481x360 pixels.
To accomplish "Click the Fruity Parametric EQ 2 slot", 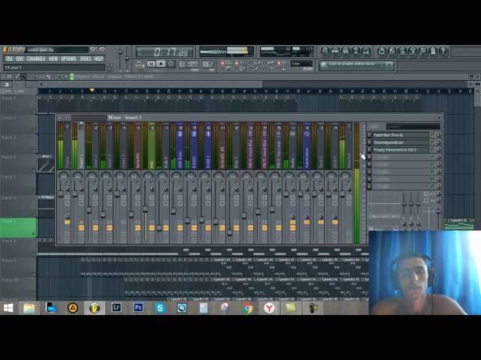I will [x=401, y=150].
